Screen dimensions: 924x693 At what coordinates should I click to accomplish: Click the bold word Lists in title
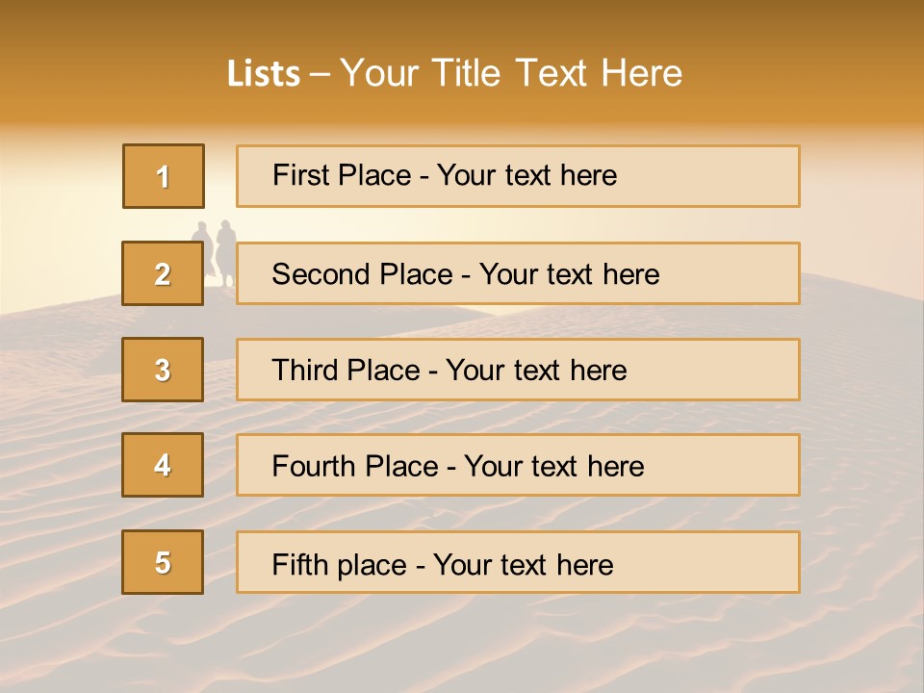pos(264,74)
